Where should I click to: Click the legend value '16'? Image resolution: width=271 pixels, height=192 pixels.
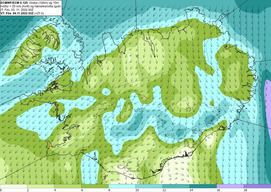(218, 190)
